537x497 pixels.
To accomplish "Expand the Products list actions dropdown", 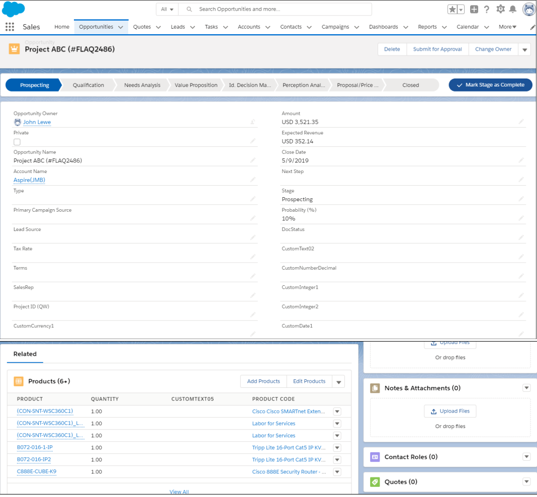I will 339,382.
